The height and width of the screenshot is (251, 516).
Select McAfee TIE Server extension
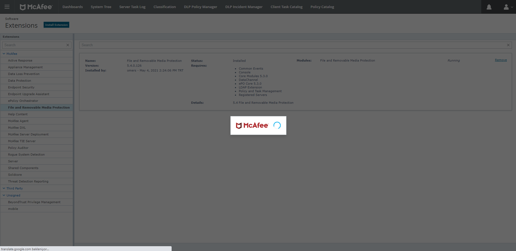(37, 141)
